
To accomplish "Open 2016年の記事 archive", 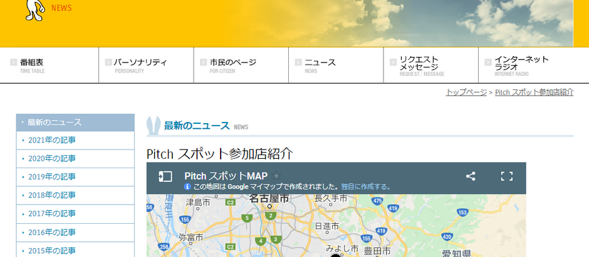I will (x=75, y=232).
